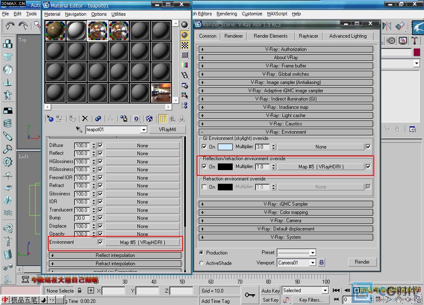Expand the V-Ray:: Irradiance map rollout
424x305 pixels.
(286, 107)
